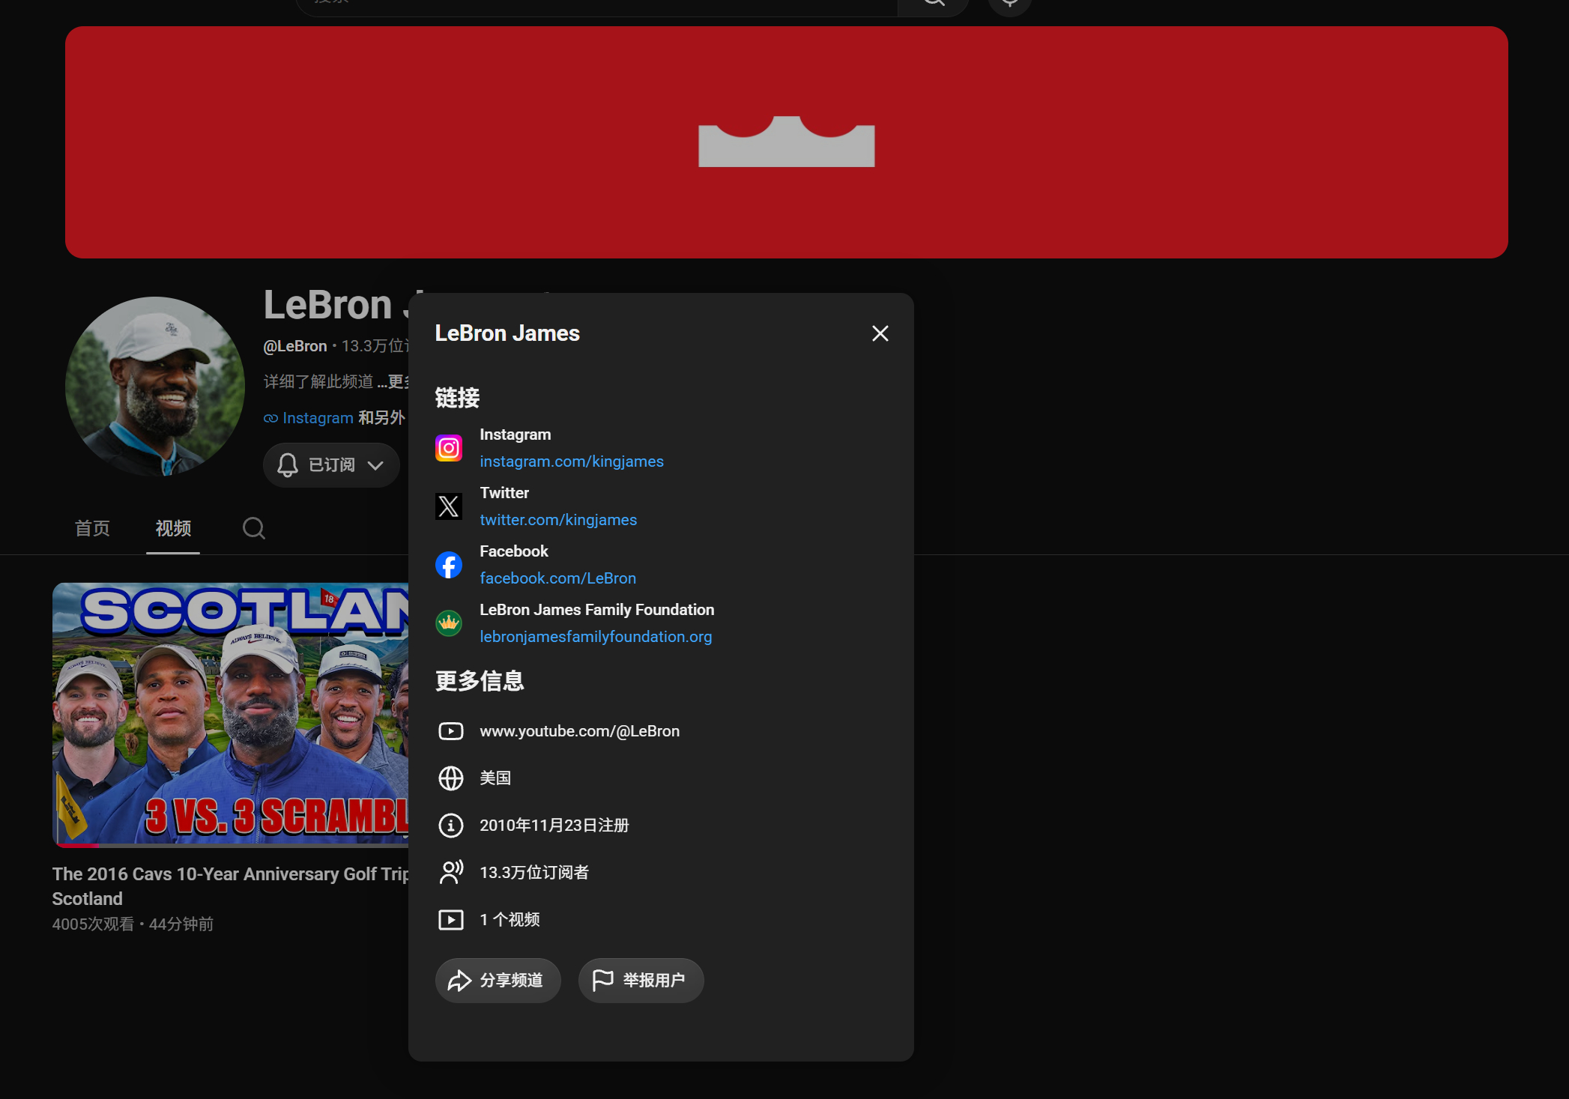Click the 举报用户 report user button

pyautogui.click(x=641, y=980)
